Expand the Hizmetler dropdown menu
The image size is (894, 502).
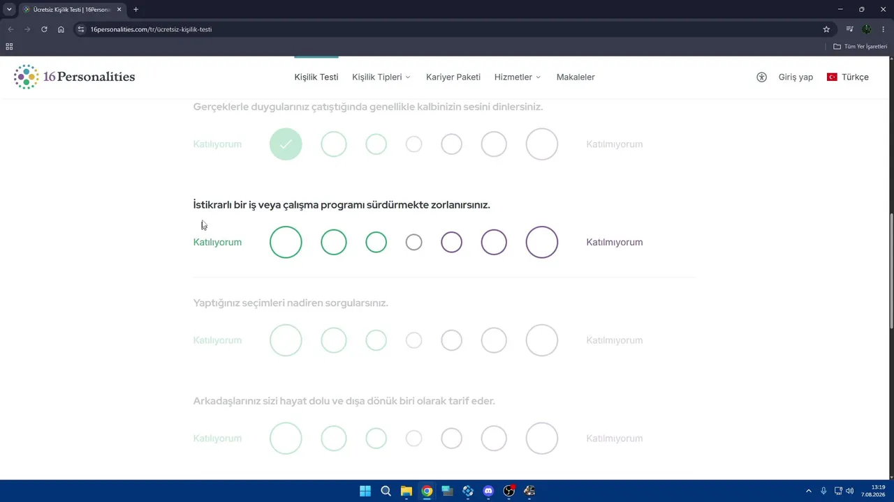point(518,77)
